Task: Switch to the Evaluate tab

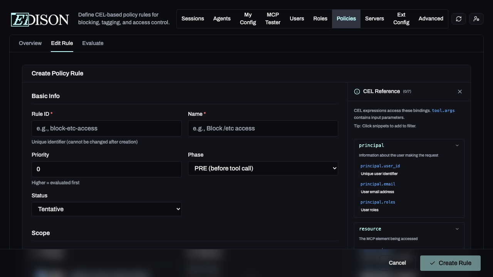Action: pyautogui.click(x=93, y=43)
